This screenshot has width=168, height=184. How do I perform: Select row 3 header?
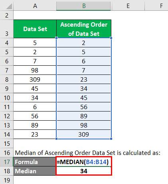pos(7,29)
